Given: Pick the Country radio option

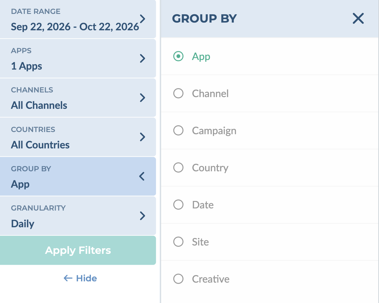Looking at the screenshot, I should [x=178, y=168].
